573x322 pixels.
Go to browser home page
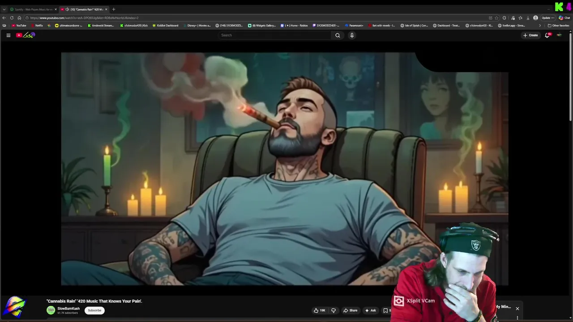[x=19, y=18]
